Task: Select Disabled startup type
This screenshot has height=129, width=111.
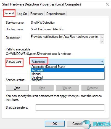Action: [x=67, y=77]
